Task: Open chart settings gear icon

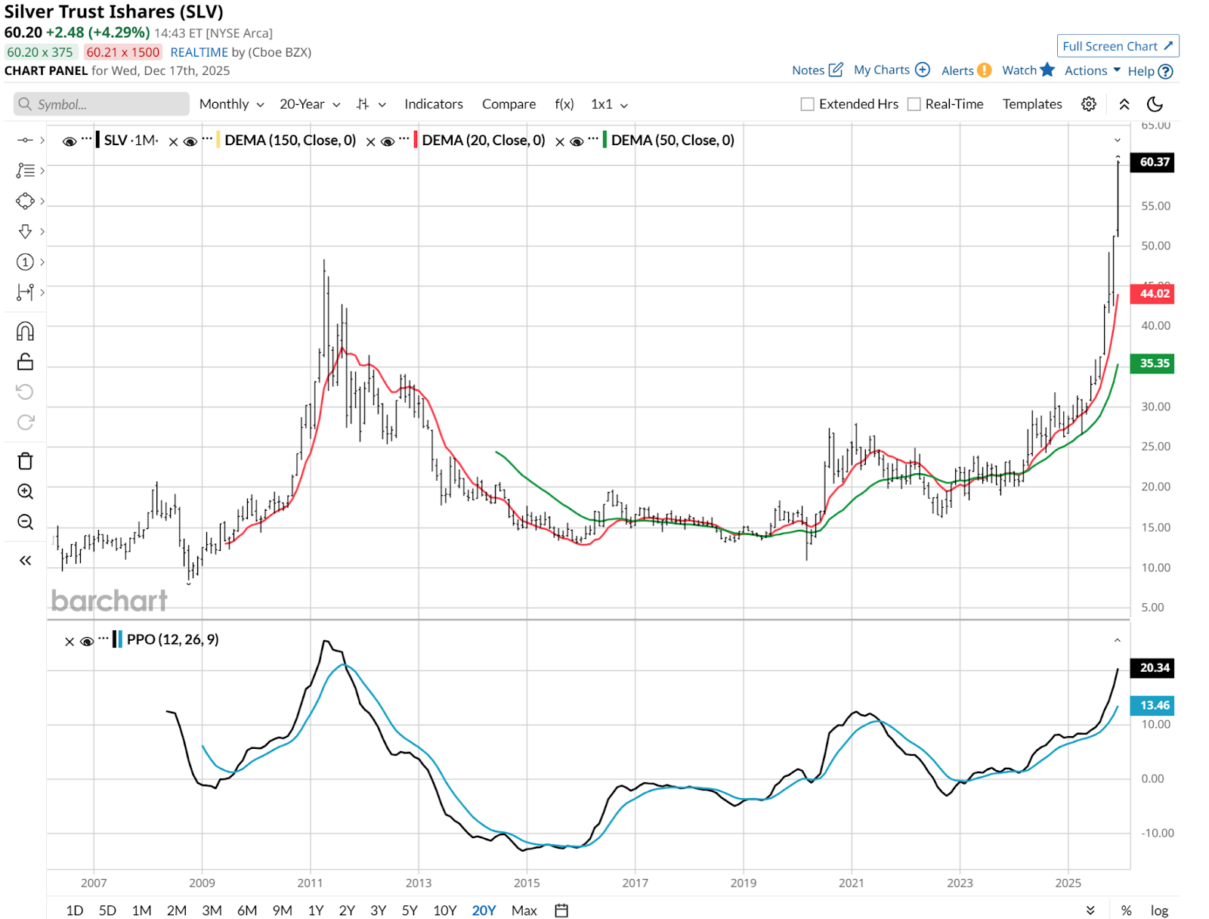Action: [1088, 104]
